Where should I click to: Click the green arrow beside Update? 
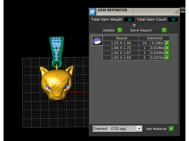point(120,30)
